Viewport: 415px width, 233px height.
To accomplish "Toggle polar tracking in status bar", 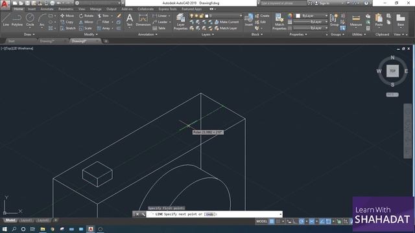I will (x=302, y=221).
